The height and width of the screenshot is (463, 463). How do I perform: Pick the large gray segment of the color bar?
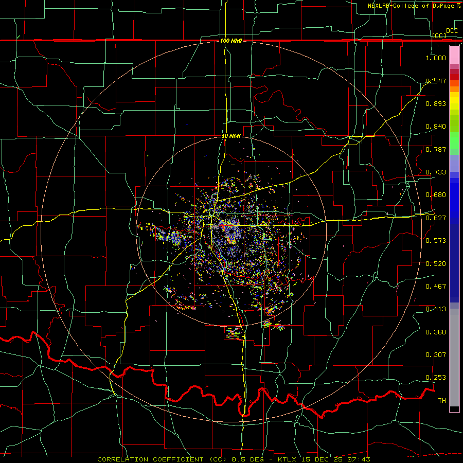[x=454, y=358]
